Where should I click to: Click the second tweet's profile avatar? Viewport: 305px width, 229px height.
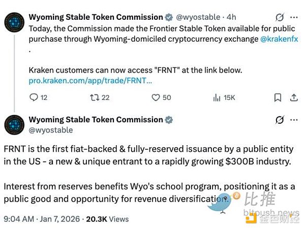(14, 125)
